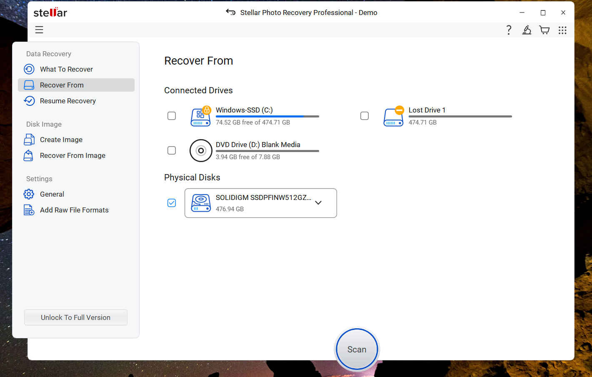Open What To Recover section
Screen dimensions: 592x377
76,69
